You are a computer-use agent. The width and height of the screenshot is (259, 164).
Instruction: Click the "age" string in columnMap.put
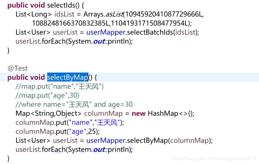[x=78, y=132]
